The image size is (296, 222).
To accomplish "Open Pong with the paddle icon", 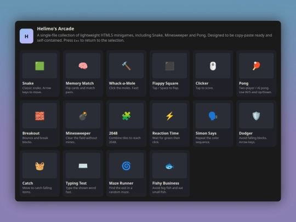I will click(x=256, y=66).
